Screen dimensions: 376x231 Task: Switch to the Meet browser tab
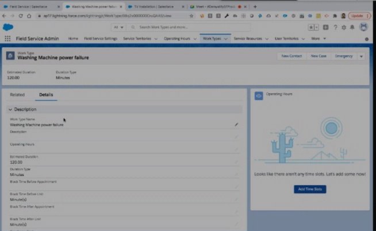(x=214, y=7)
